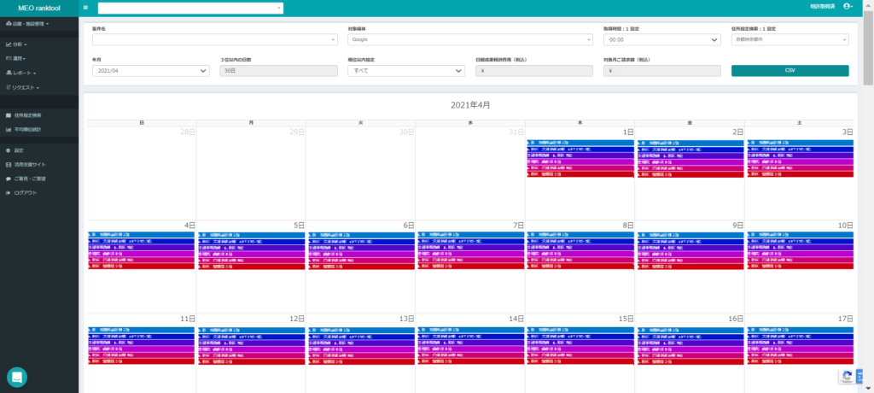Image resolution: width=874 pixels, height=393 pixels.
Task: Click the map icon beside 住所指定検索
Action: pos(9,115)
